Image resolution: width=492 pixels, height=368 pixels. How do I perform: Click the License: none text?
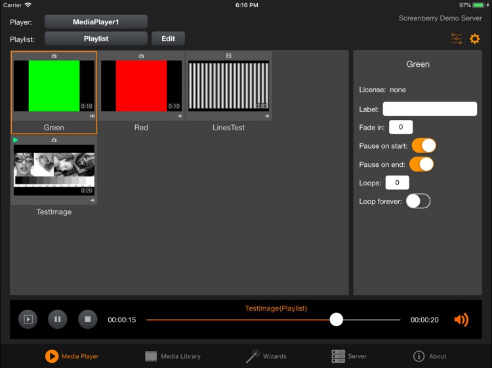(x=382, y=90)
